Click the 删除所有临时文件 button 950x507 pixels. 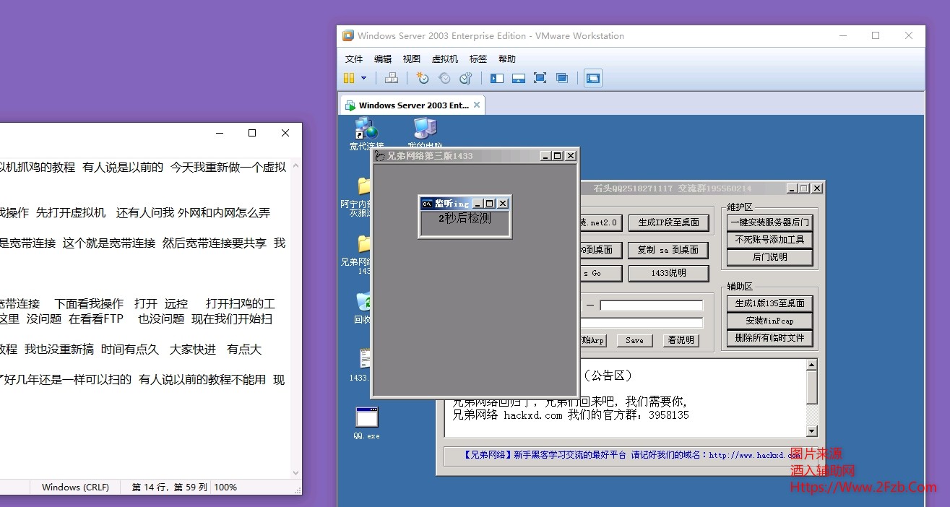769,338
